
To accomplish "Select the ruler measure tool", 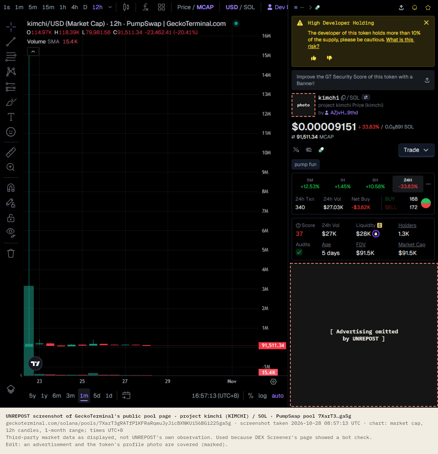I will click(11, 152).
